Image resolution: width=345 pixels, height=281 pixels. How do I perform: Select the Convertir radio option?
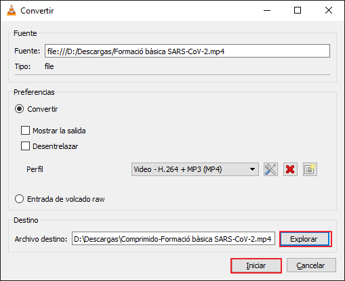click(x=19, y=109)
